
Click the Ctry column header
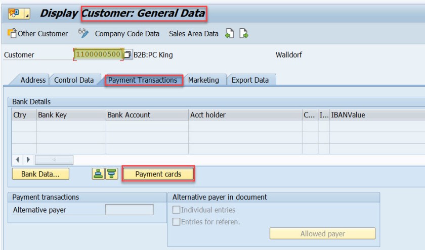click(24, 115)
